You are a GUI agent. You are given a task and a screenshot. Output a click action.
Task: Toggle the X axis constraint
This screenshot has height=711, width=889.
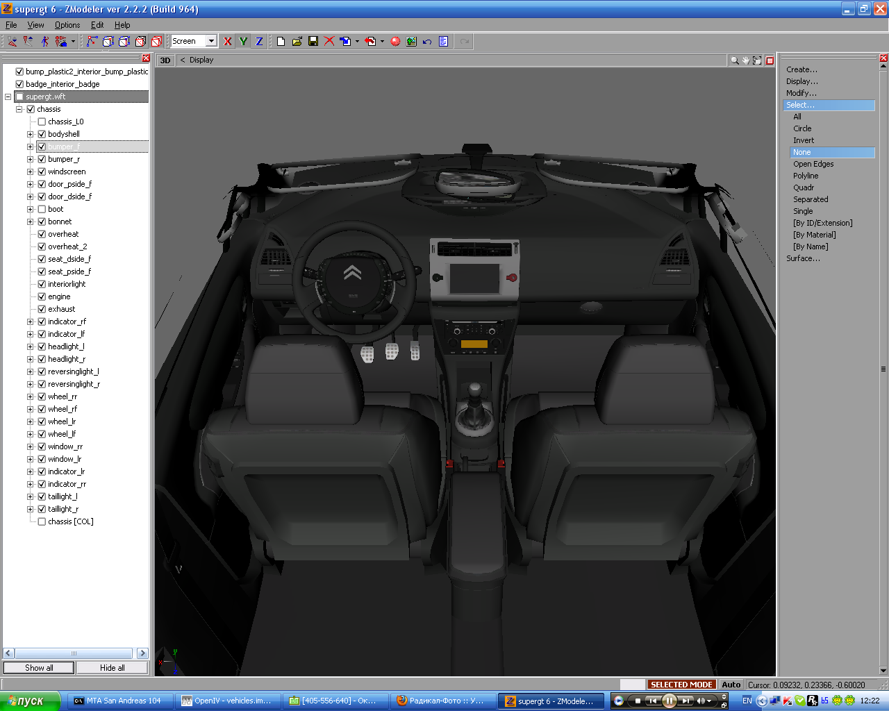pyautogui.click(x=227, y=42)
